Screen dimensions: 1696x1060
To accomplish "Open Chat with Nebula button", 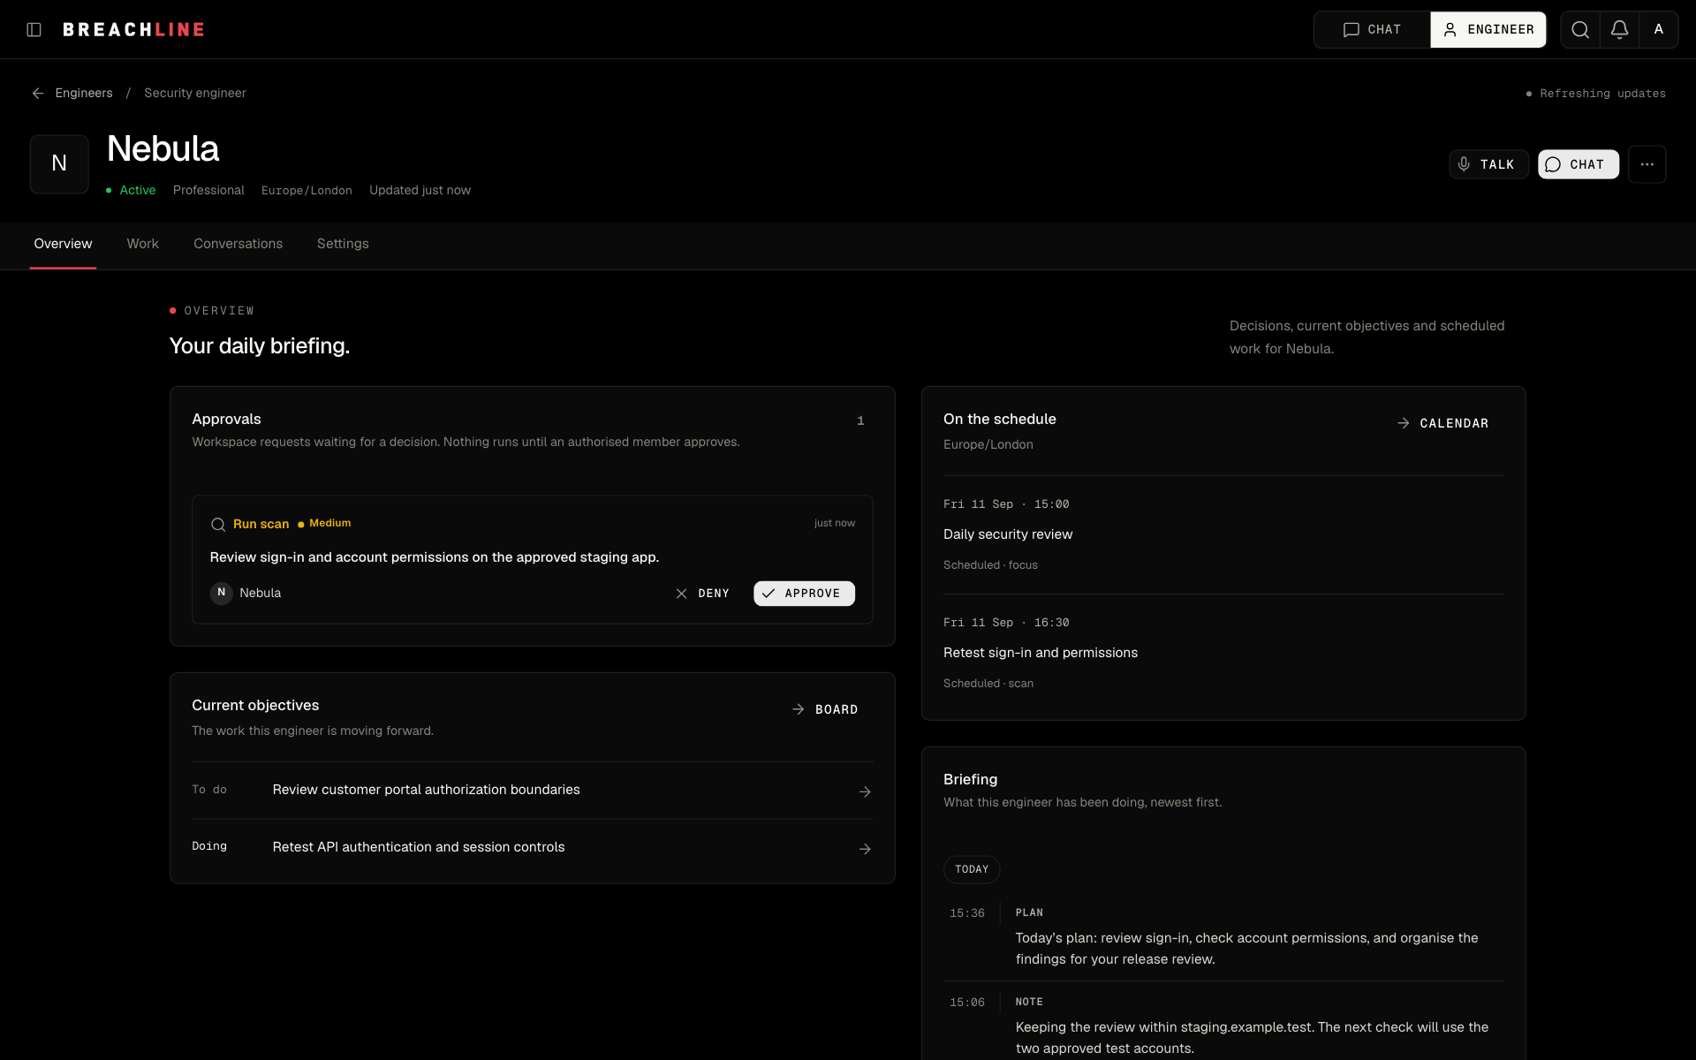I will (x=1579, y=164).
